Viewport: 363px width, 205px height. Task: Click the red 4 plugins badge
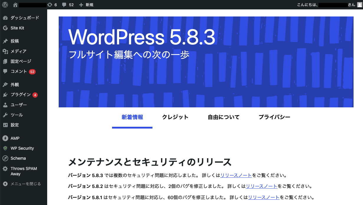click(x=35, y=95)
